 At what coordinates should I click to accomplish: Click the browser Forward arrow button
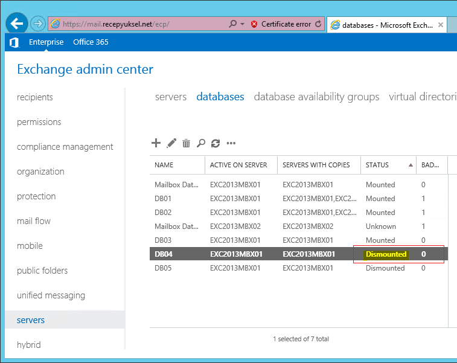[38, 24]
